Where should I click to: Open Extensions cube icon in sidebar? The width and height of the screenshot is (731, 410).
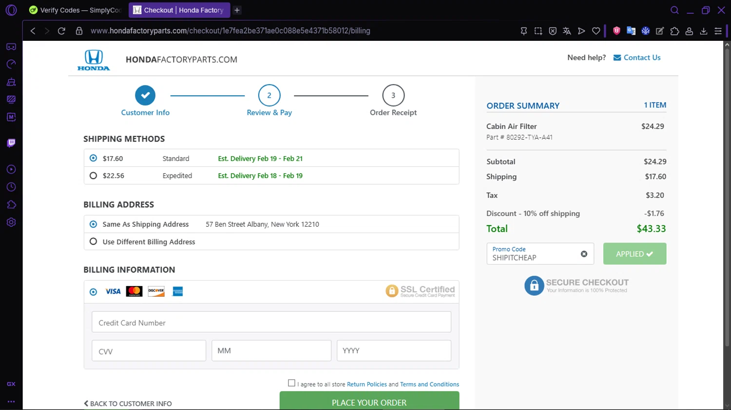11,205
